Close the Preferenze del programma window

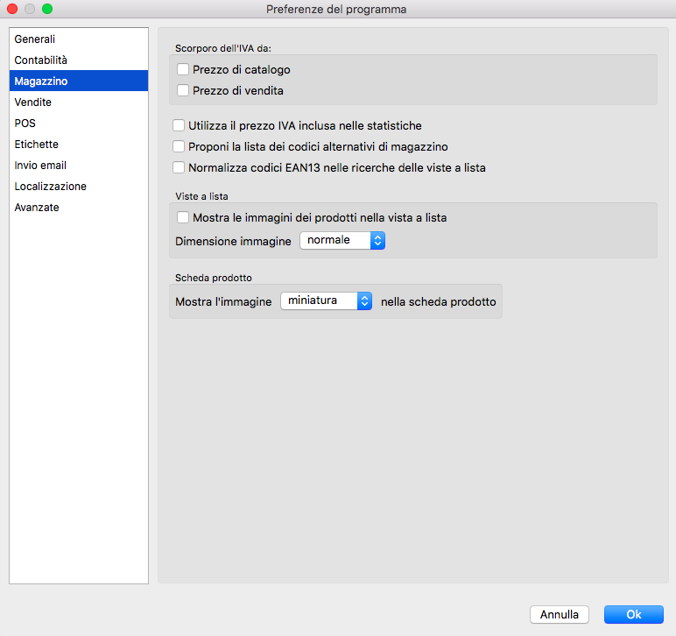12,9
